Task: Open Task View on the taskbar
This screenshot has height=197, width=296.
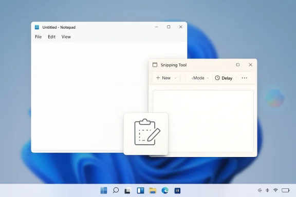Action: (128, 190)
